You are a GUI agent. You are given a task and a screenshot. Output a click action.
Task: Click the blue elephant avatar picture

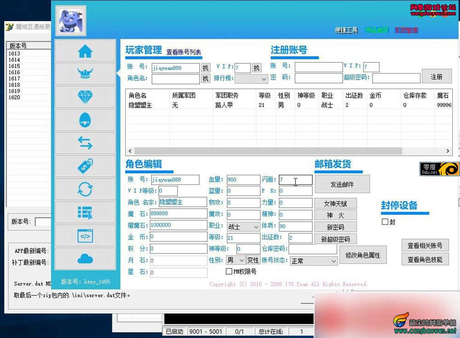click(71, 20)
